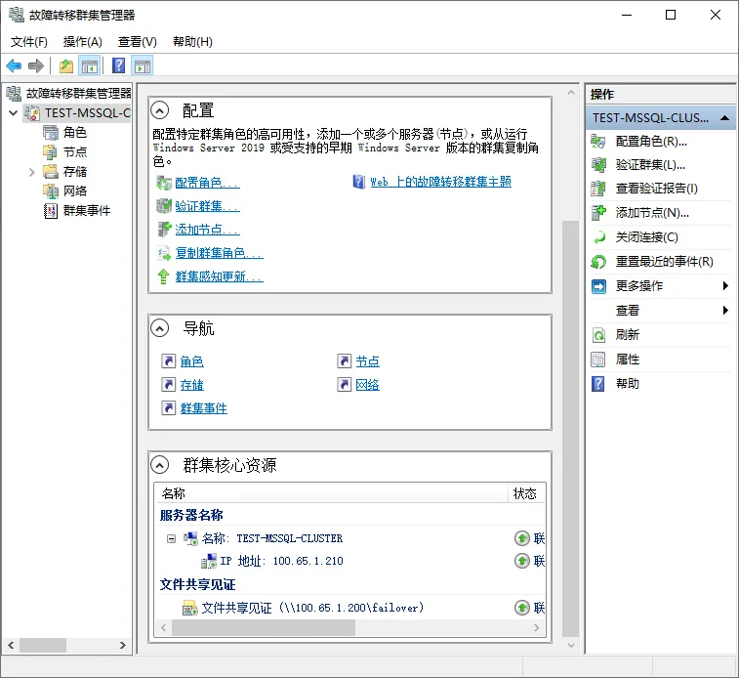
Task: Open the 帮助(H) menu
Action: [x=192, y=42]
